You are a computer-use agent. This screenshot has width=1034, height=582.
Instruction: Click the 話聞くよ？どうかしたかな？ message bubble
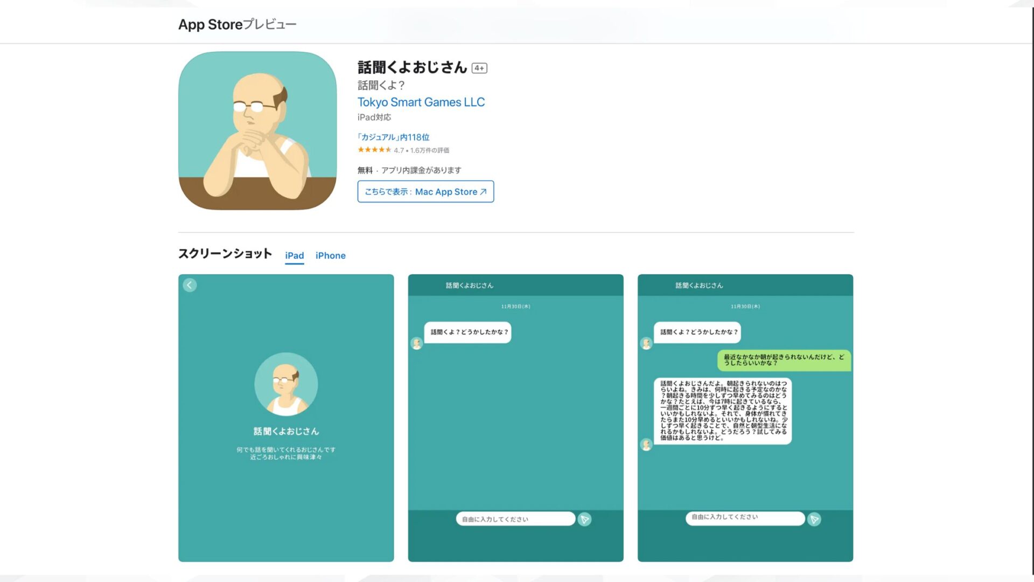click(467, 332)
